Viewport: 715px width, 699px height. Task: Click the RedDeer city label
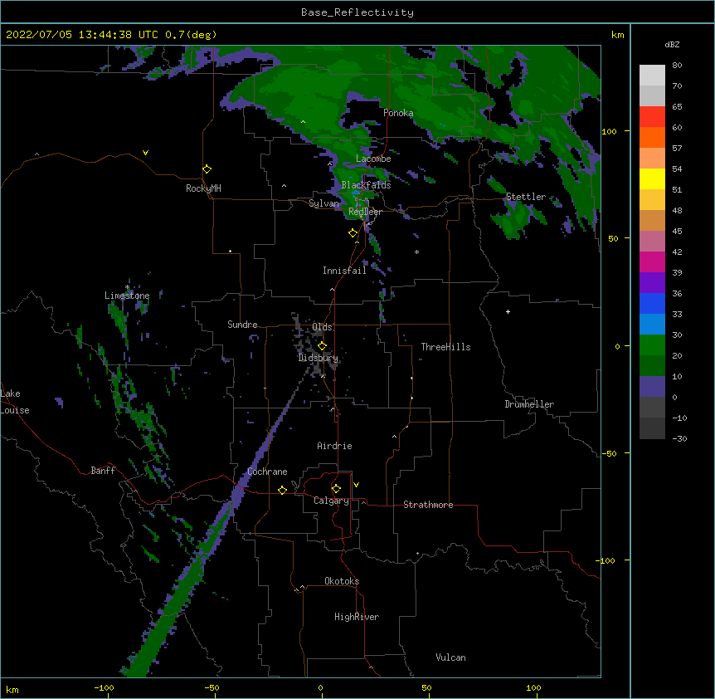click(x=365, y=212)
